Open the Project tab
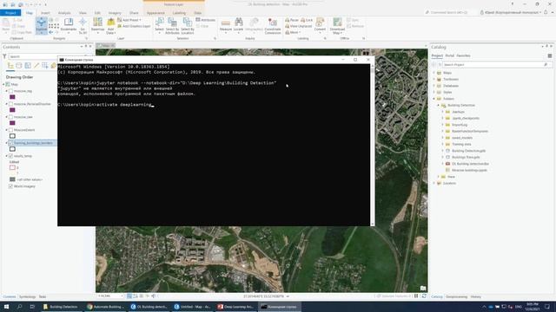Viewport: 556px width, 312px height. 10,13
